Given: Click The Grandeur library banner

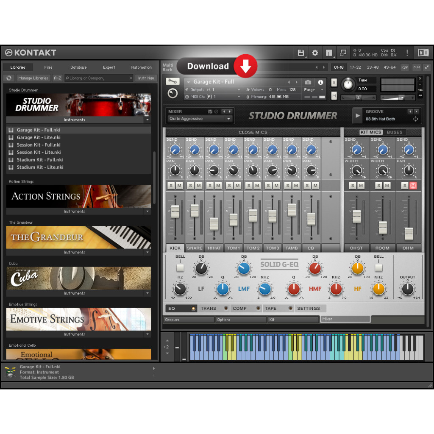Looking at the screenshot, I should point(78,237).
